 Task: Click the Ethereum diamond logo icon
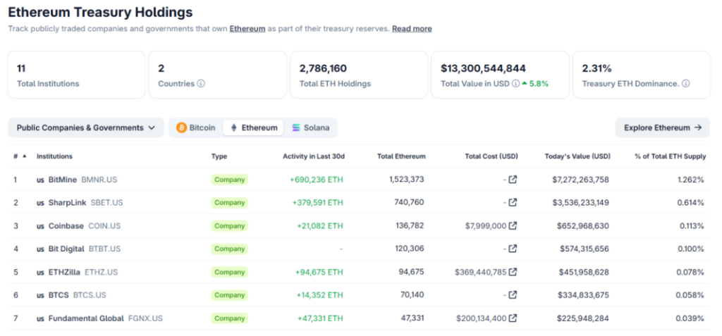233,127
